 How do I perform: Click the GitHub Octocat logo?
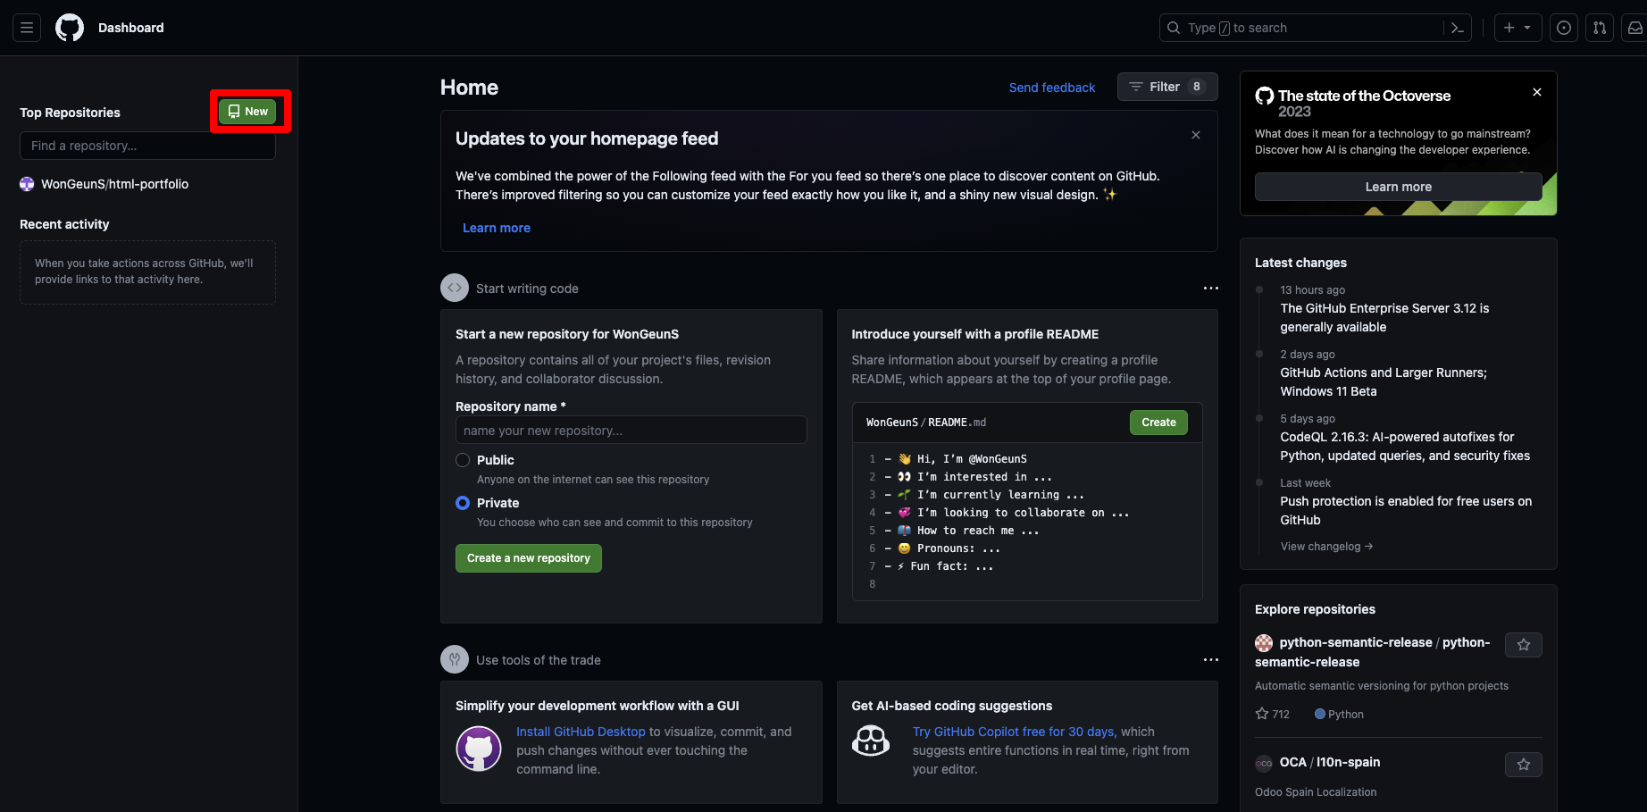[x=70, y=28]
